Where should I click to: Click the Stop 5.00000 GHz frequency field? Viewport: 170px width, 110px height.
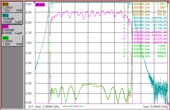tap(155, 107)
